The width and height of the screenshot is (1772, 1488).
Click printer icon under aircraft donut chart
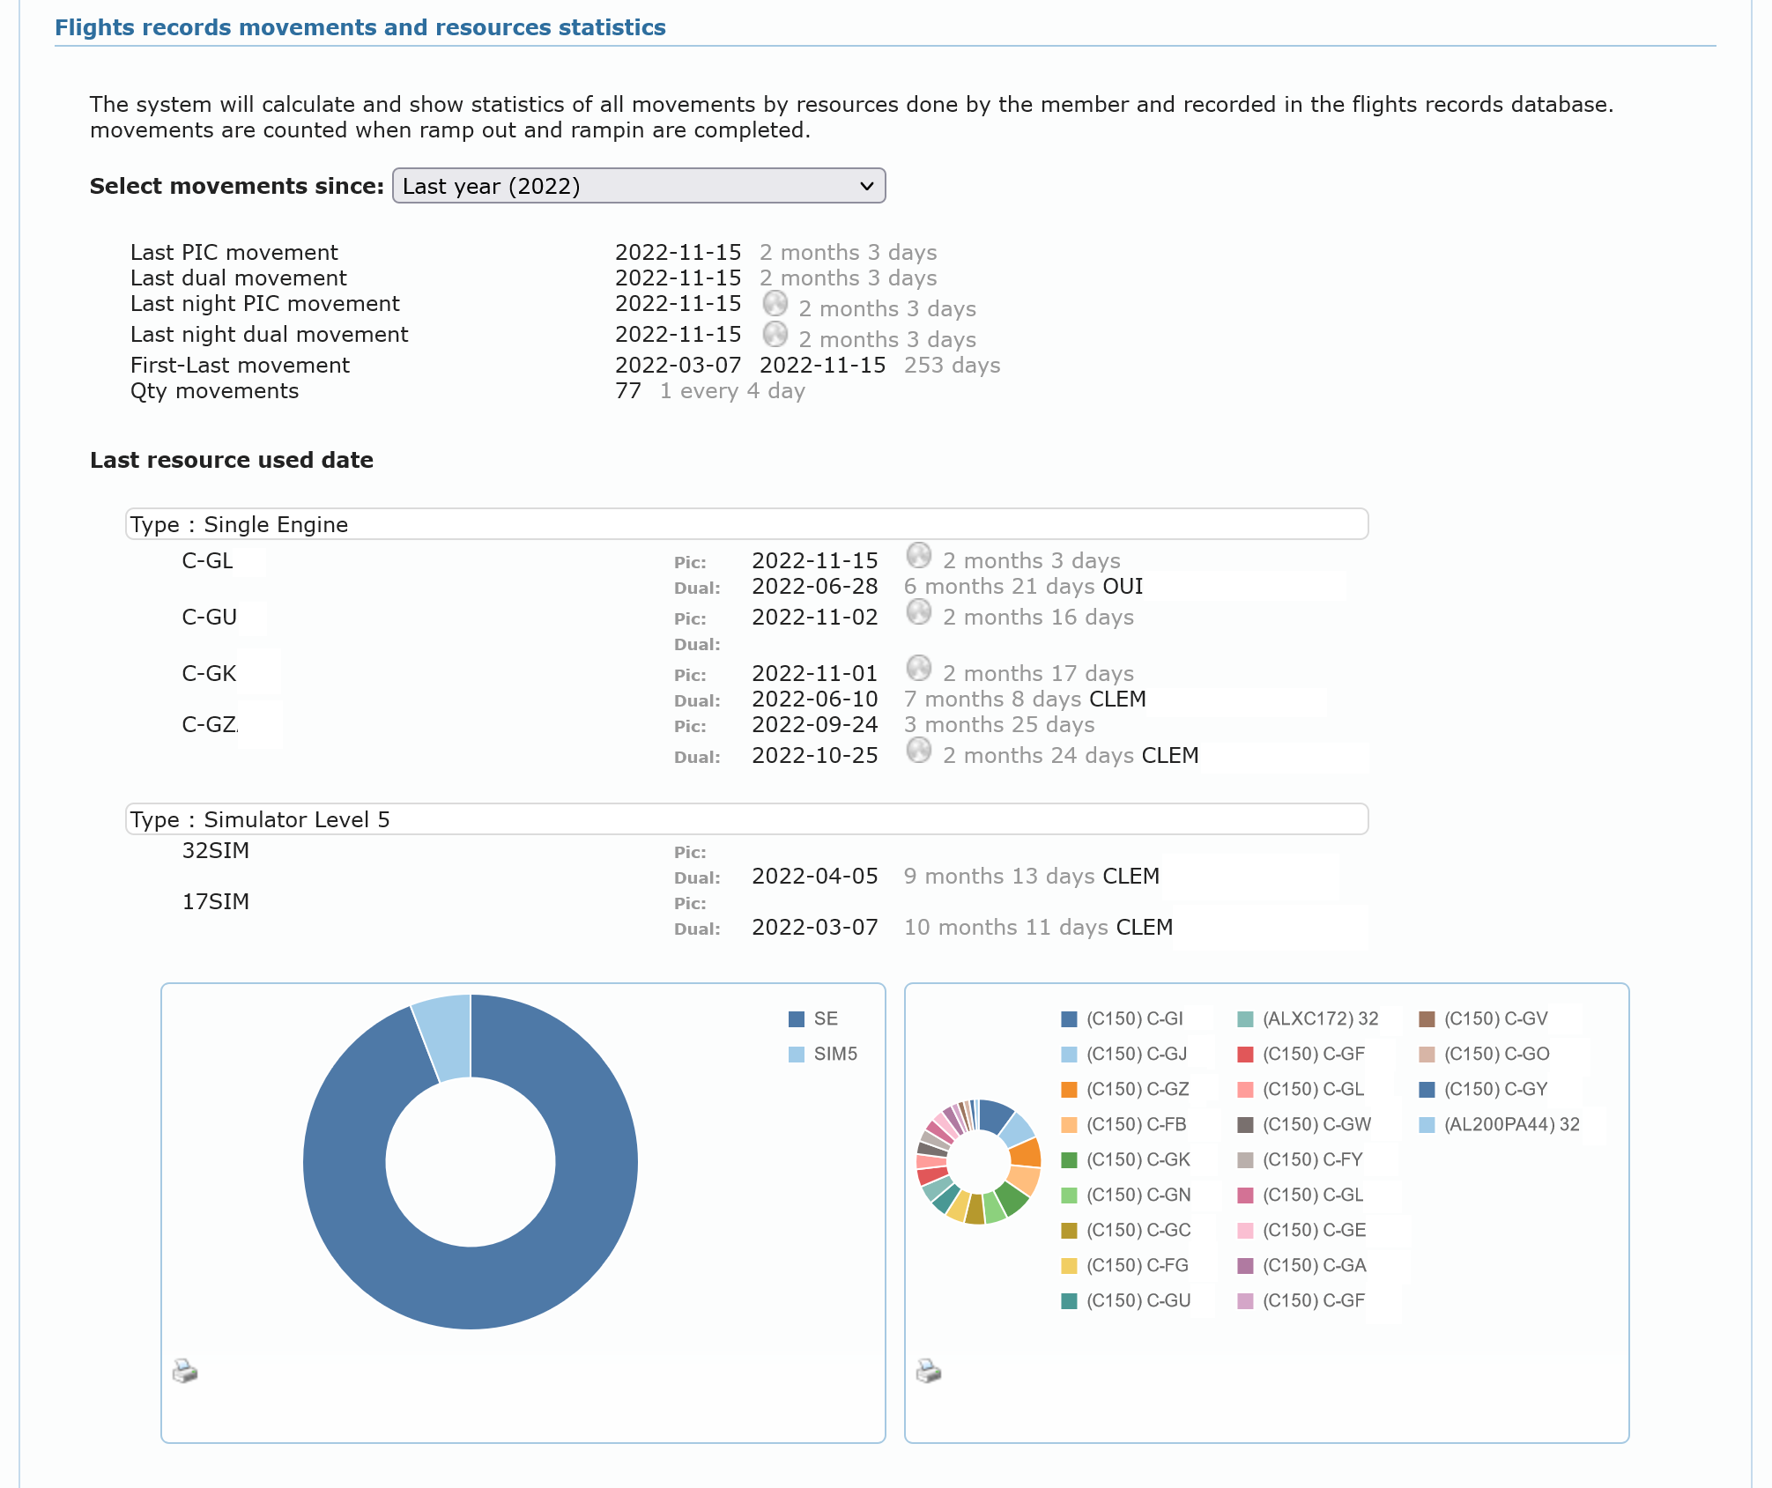[x=929, y=1371]
